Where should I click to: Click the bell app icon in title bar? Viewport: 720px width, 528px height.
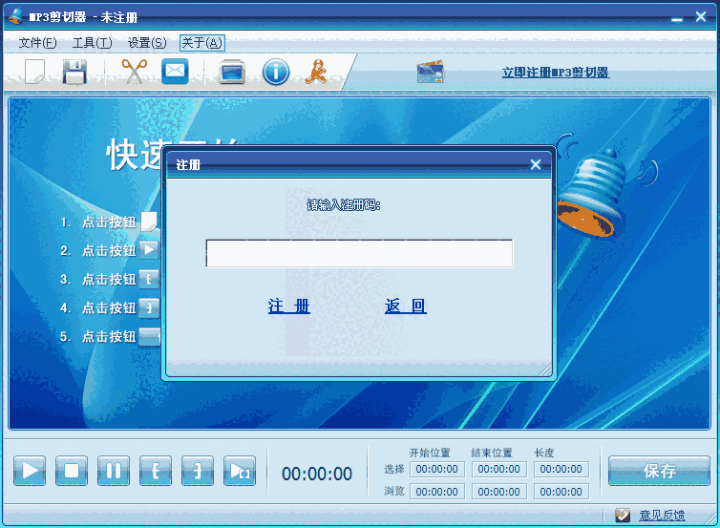[16, 15]
